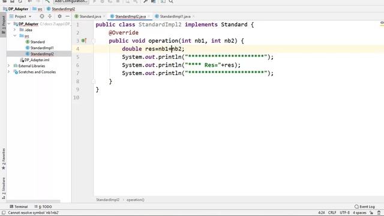Open the Event Log
This screenshot has width=384, height=216.
(364, 206)
